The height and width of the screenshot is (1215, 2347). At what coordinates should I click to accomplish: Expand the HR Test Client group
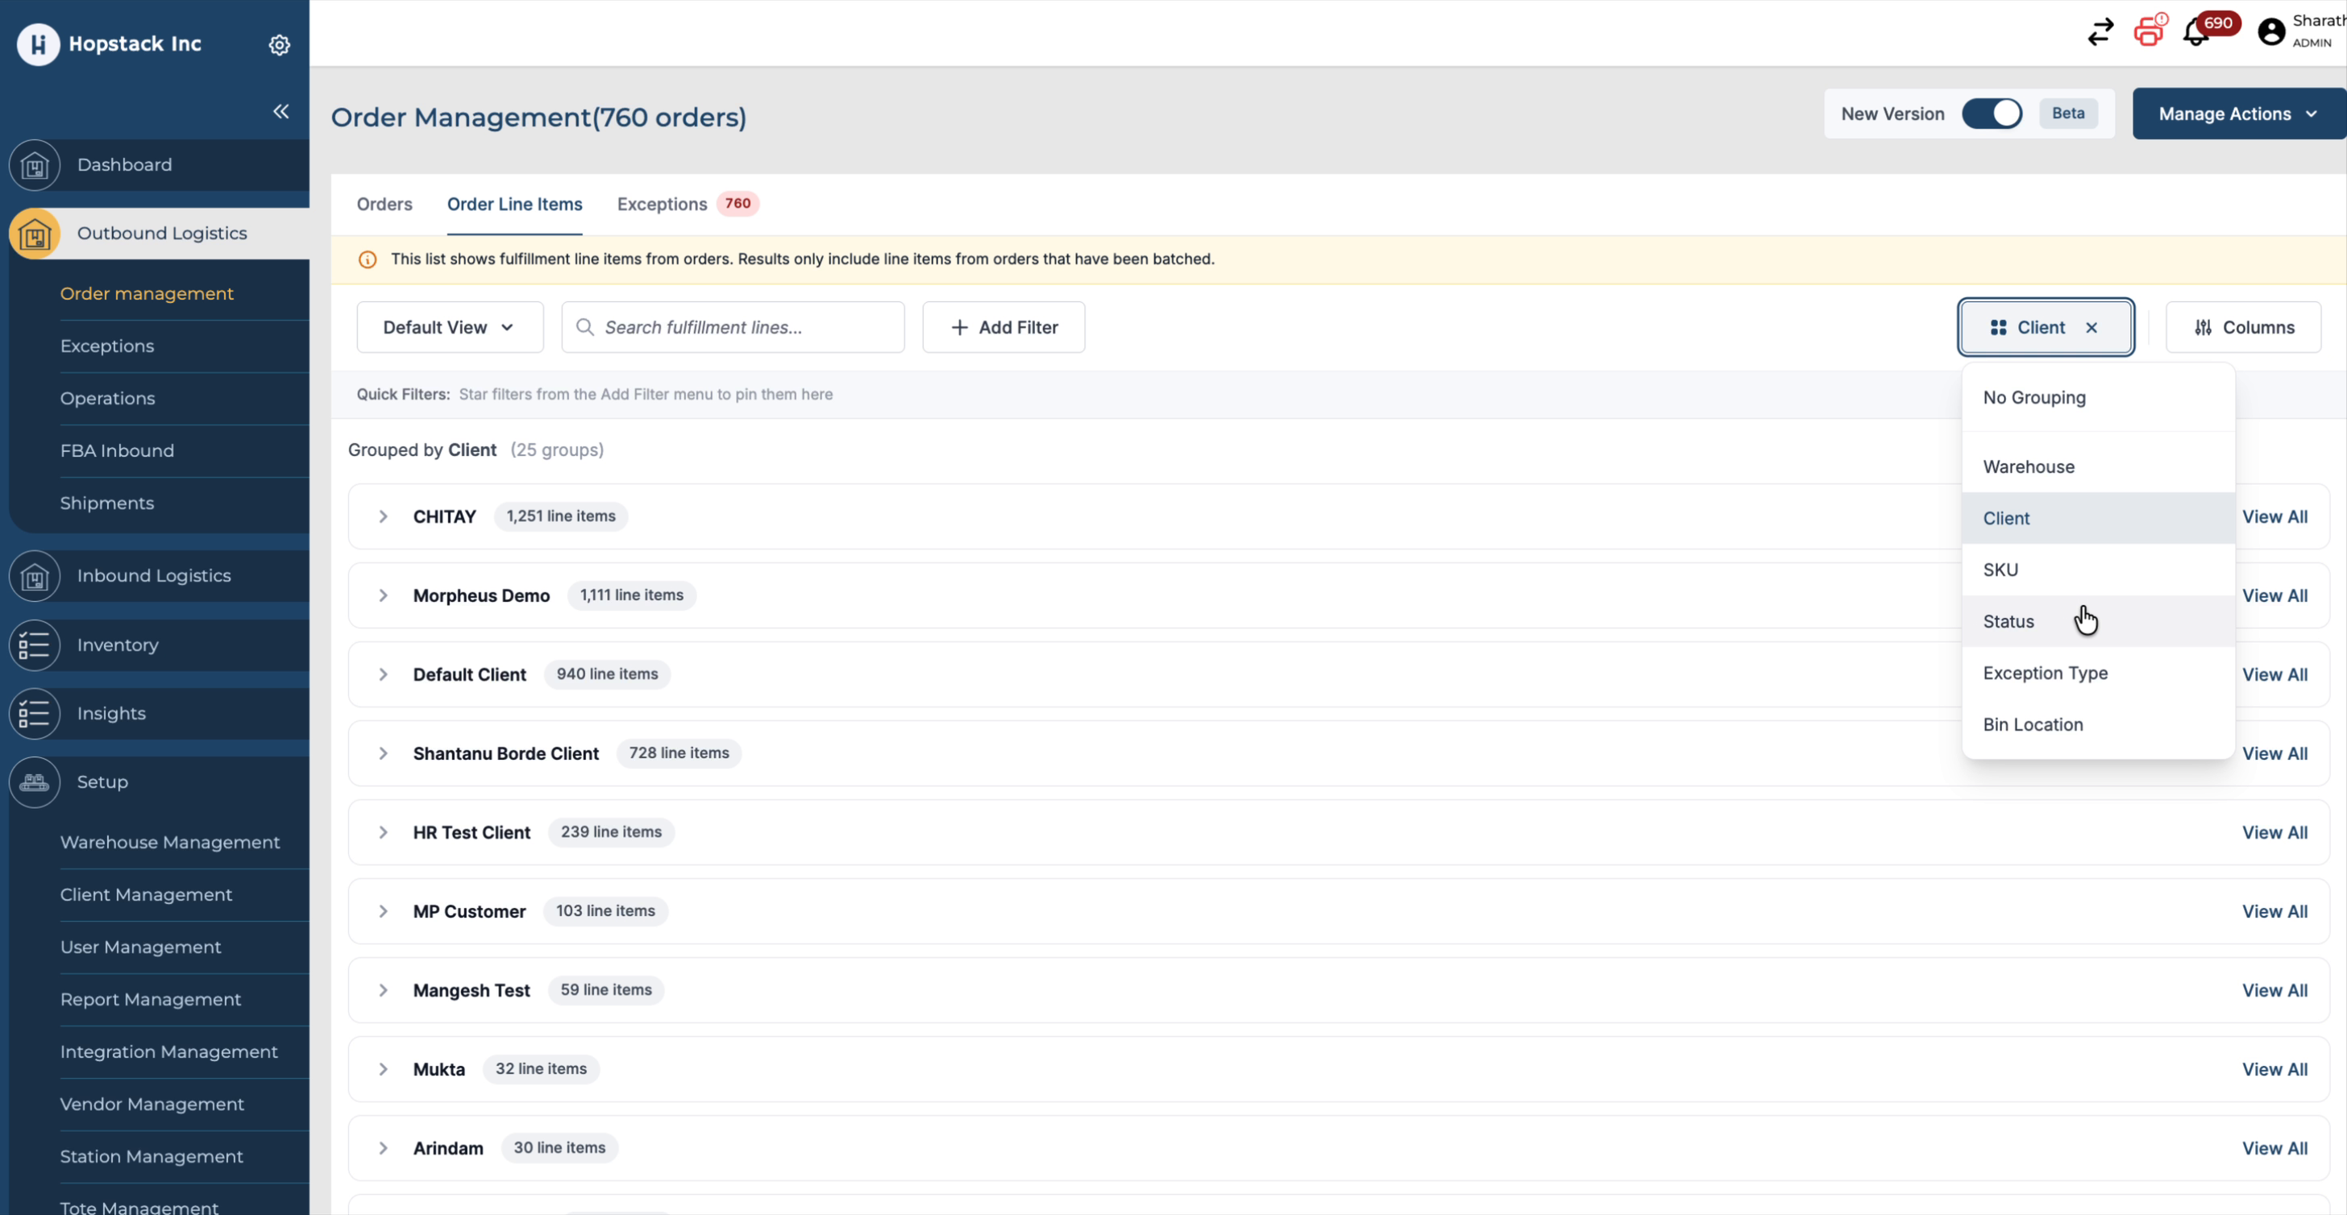[384, 832]
